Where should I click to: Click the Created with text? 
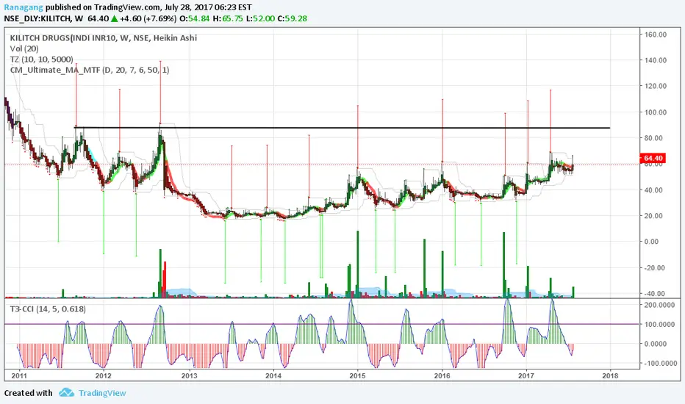coord(29,393)
